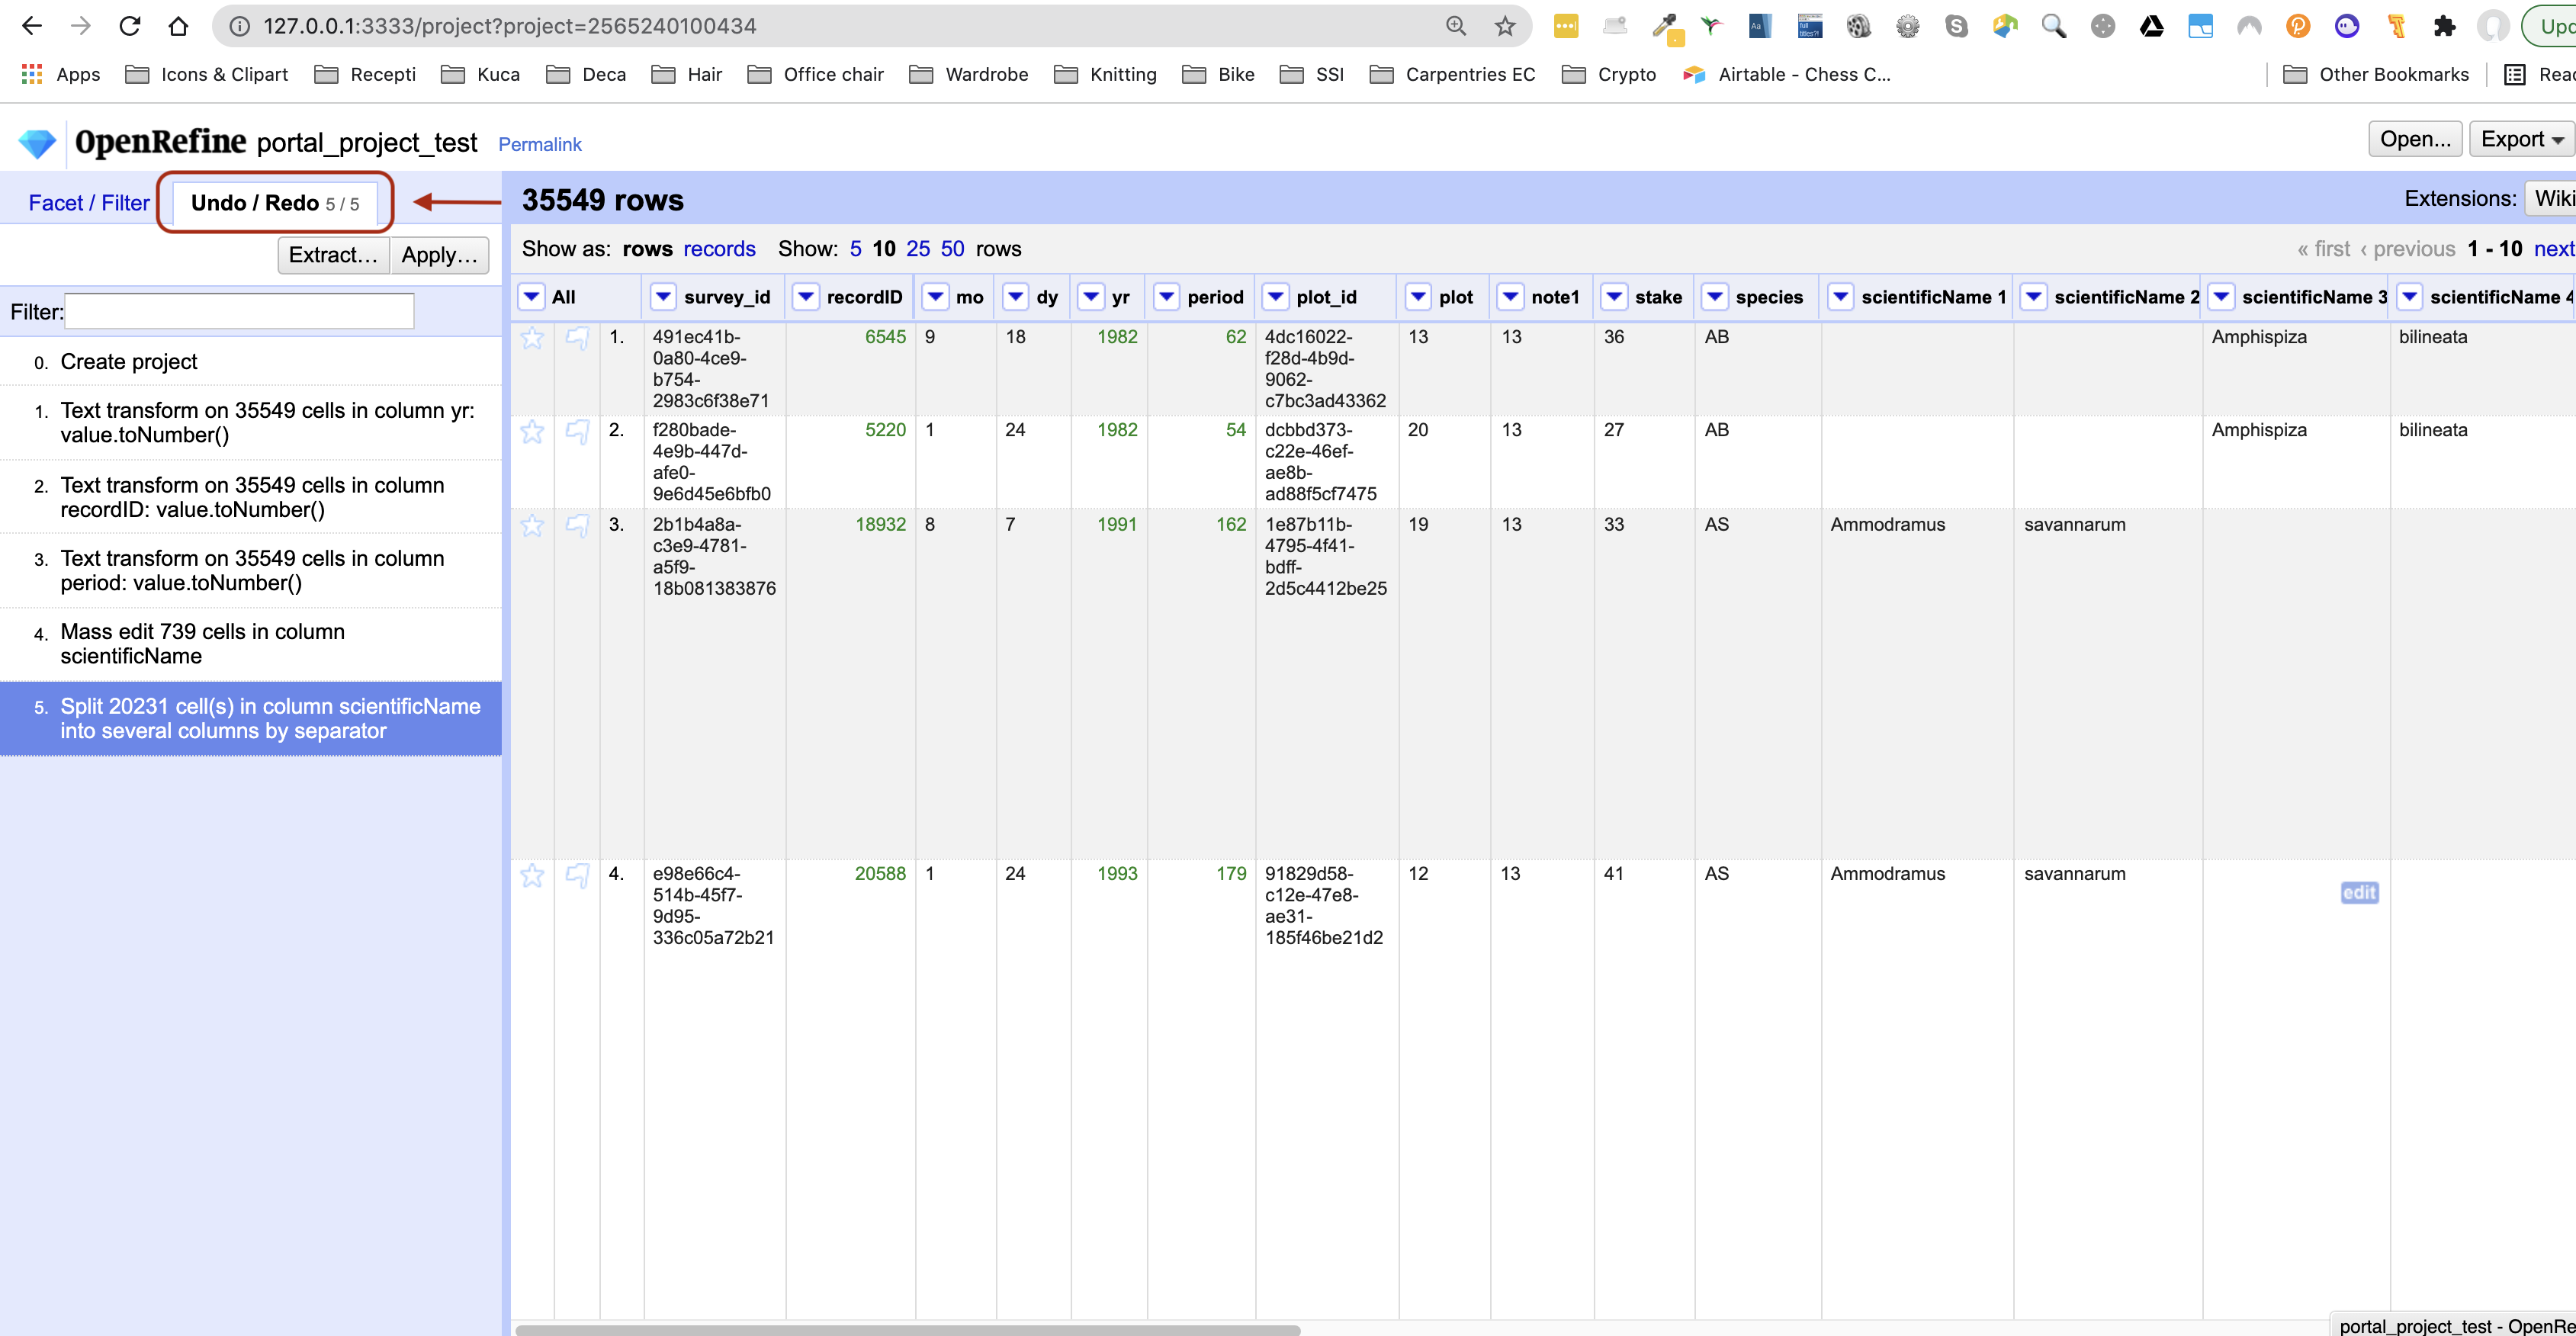Toggle the star on row 4
The image size is (2576, 1336).
coord(532,875)
